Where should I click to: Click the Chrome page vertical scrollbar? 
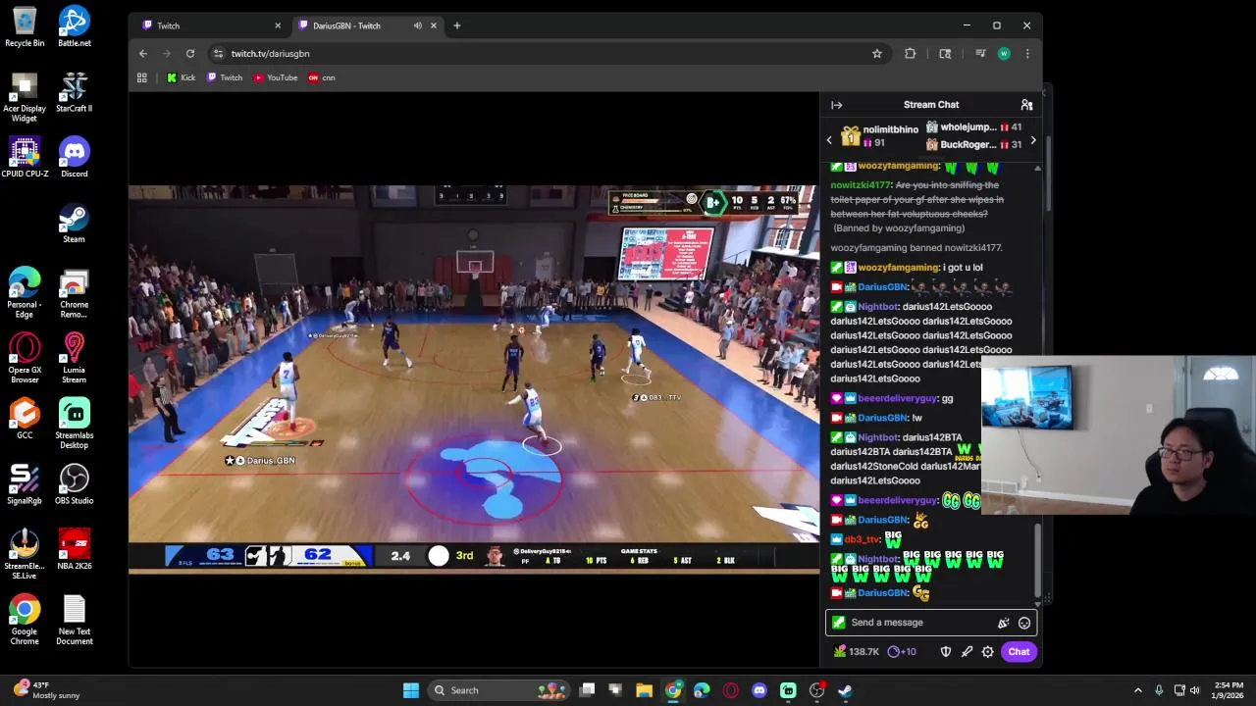coord(1048,174)
